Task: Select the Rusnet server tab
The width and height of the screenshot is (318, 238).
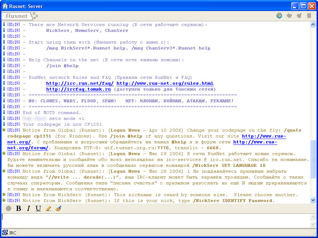Action: point(17,16)
